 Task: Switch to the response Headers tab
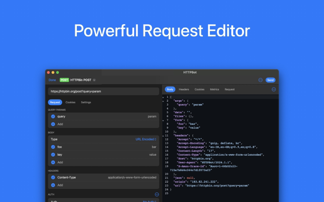184,89
